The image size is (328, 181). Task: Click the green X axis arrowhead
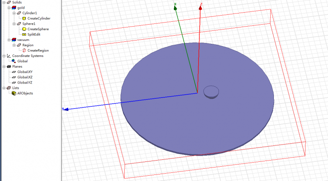(x=175, y=8)
